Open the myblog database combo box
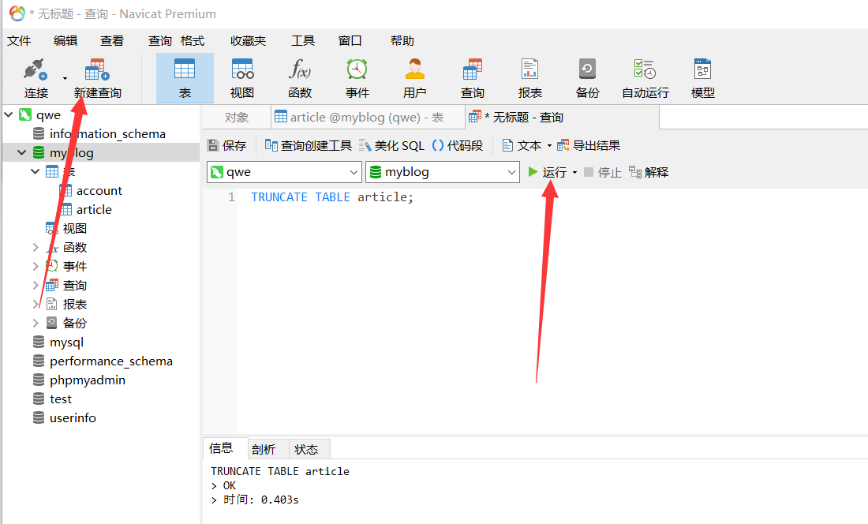Image resolution: width=868 pixels, height=524 pixels. [443, 172]
